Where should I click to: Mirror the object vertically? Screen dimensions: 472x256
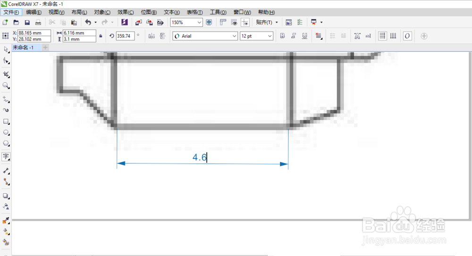162,36
